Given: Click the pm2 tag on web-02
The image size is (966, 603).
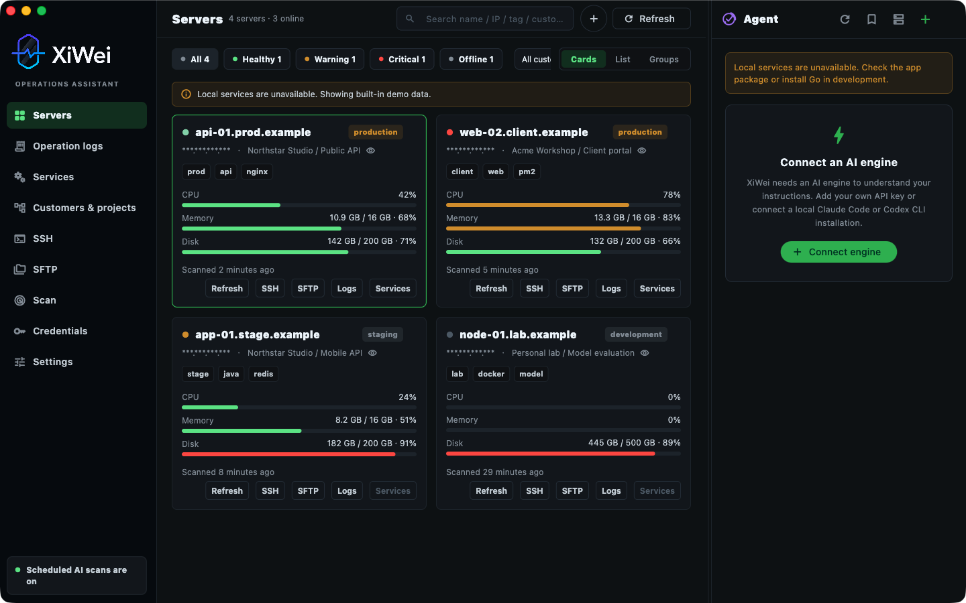Looking at the screenshot, I should coord(527,172).
